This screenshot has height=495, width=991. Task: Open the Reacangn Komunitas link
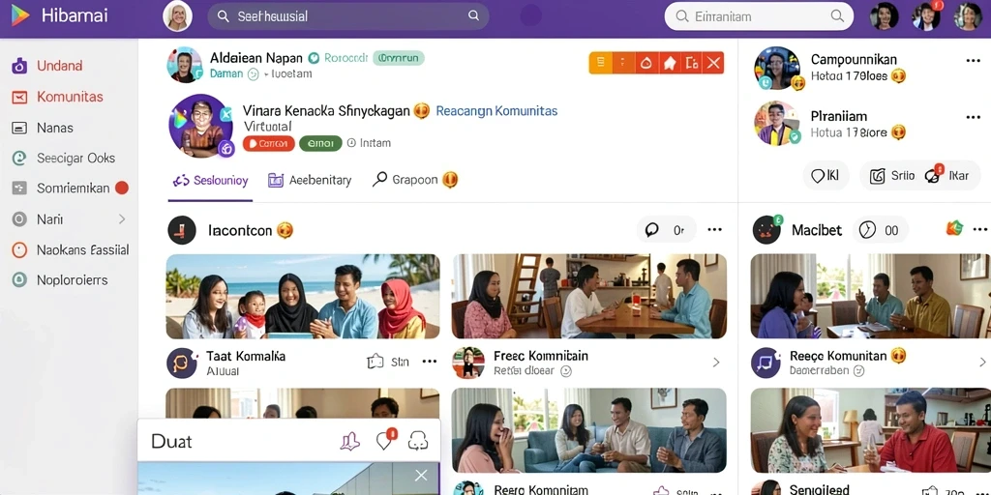[496, 111]
